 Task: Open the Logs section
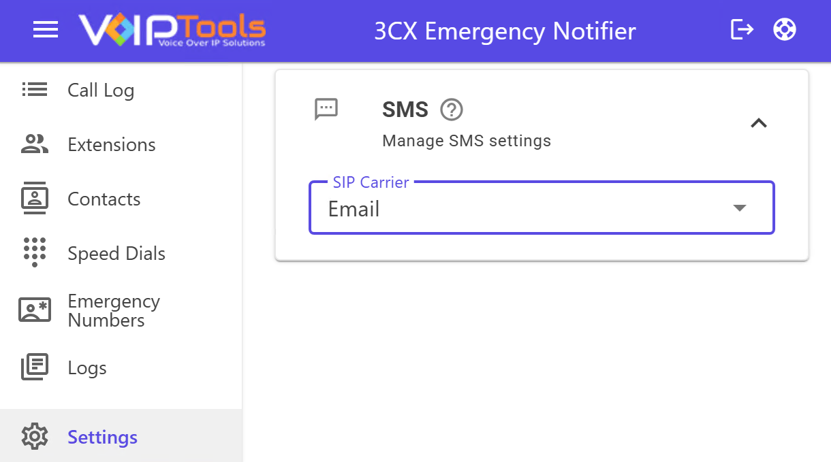click(x=87, y=368)
